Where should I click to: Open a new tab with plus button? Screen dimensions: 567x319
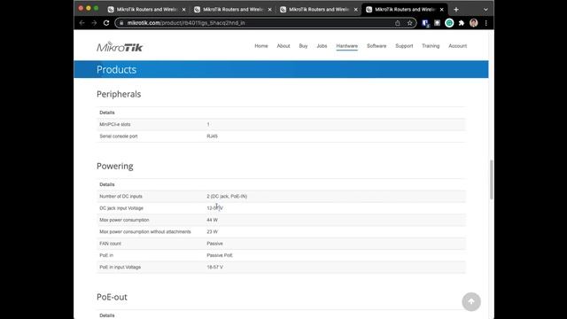(456, 10)
